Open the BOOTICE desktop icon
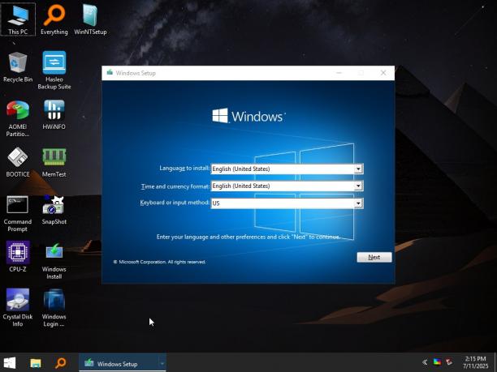497x372 pixels. click(x=18, y=162)
